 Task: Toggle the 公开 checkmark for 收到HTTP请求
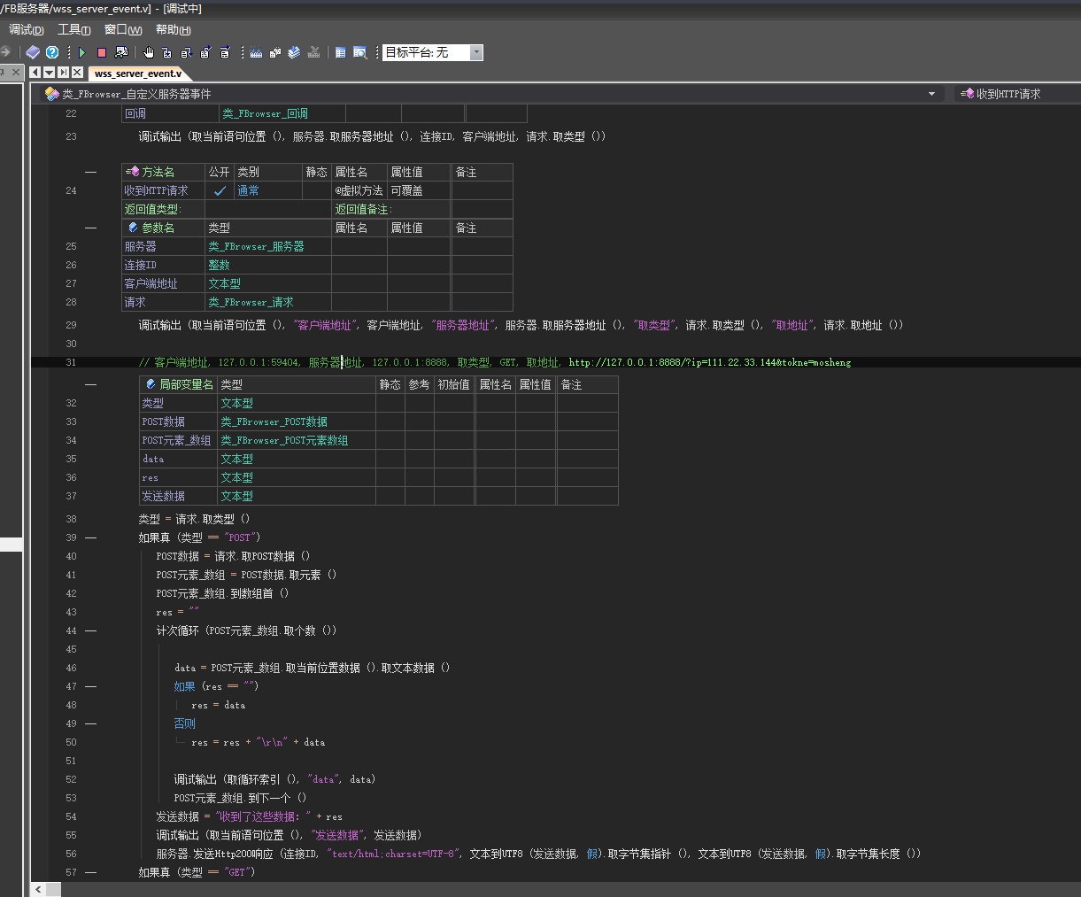click(220, 190)
